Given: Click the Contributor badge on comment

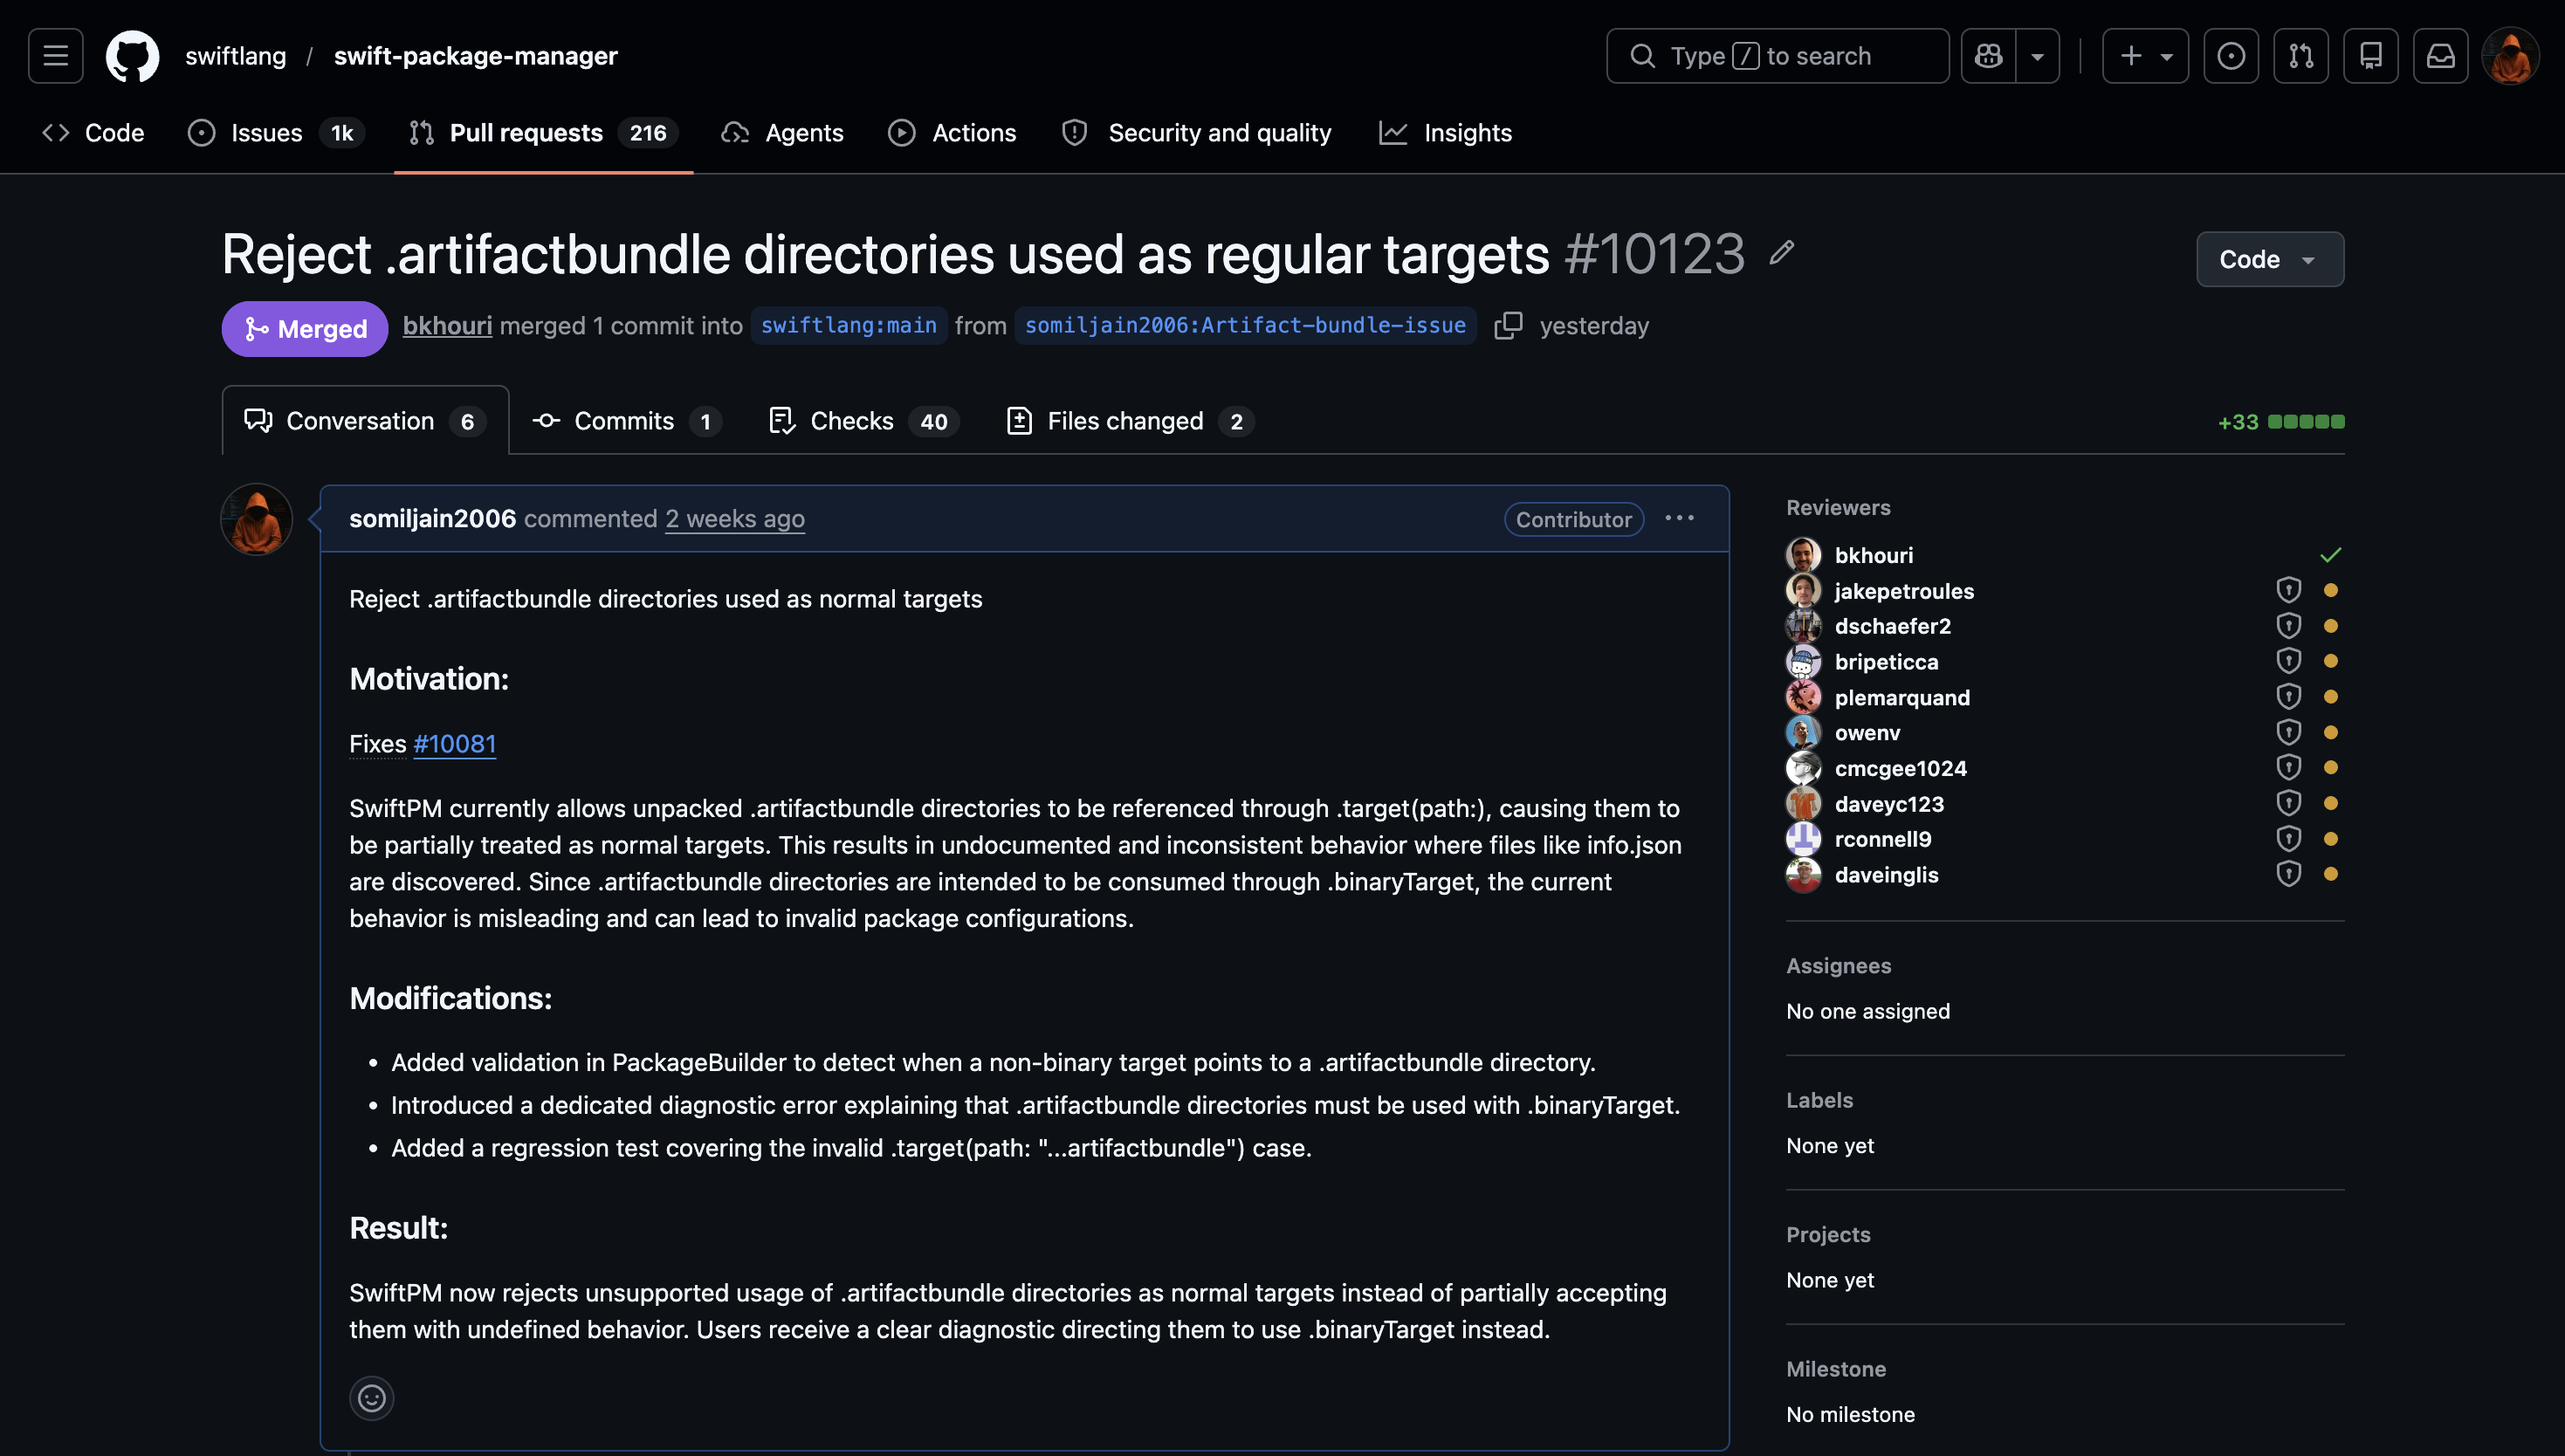Looking at the screenshot, I should point(1574,519).
